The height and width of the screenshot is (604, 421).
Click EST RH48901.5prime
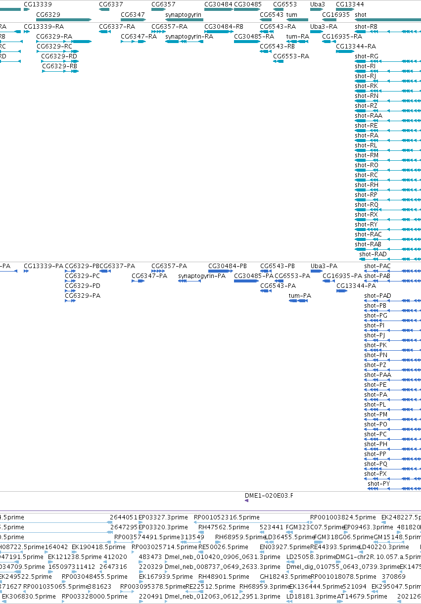224,577
